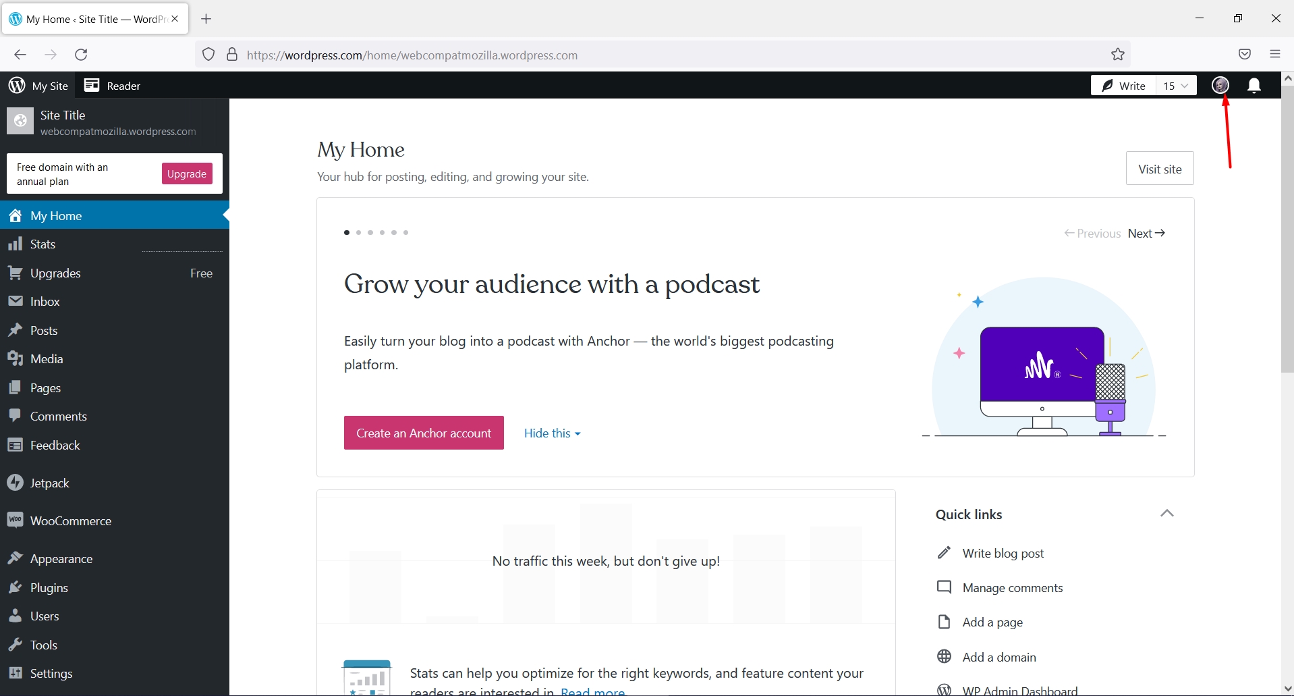
Task: Open Pages in the sidebar
Action: click(x=115, y=387)
